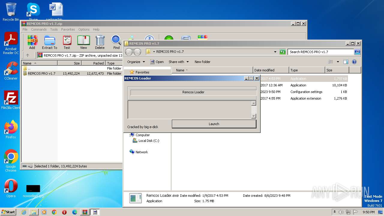Open WinRAR Commands menu
The height and width of the screenshot is (216, 384).
click(39, 29)
